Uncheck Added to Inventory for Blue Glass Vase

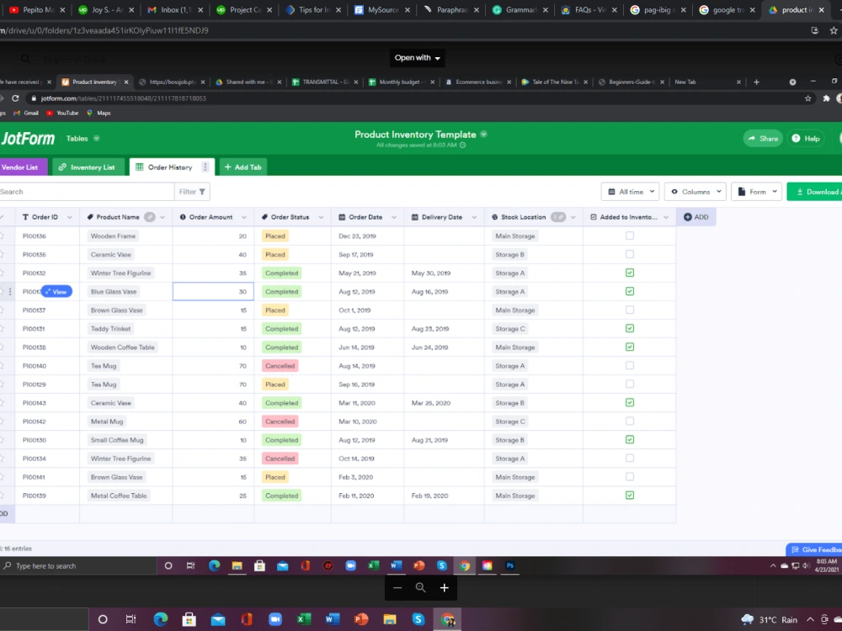click(629, 291)
